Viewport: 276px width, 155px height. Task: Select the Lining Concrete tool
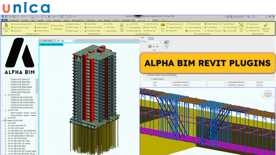pyautogui.click(x=193, y=31)
